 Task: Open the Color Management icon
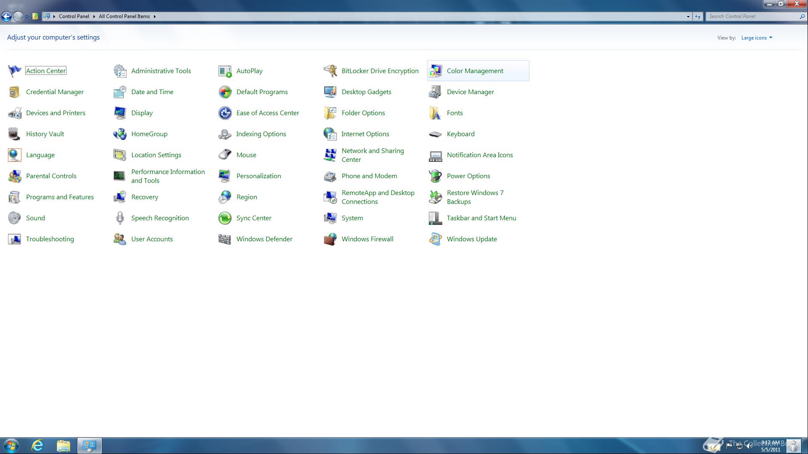(435, 71)
